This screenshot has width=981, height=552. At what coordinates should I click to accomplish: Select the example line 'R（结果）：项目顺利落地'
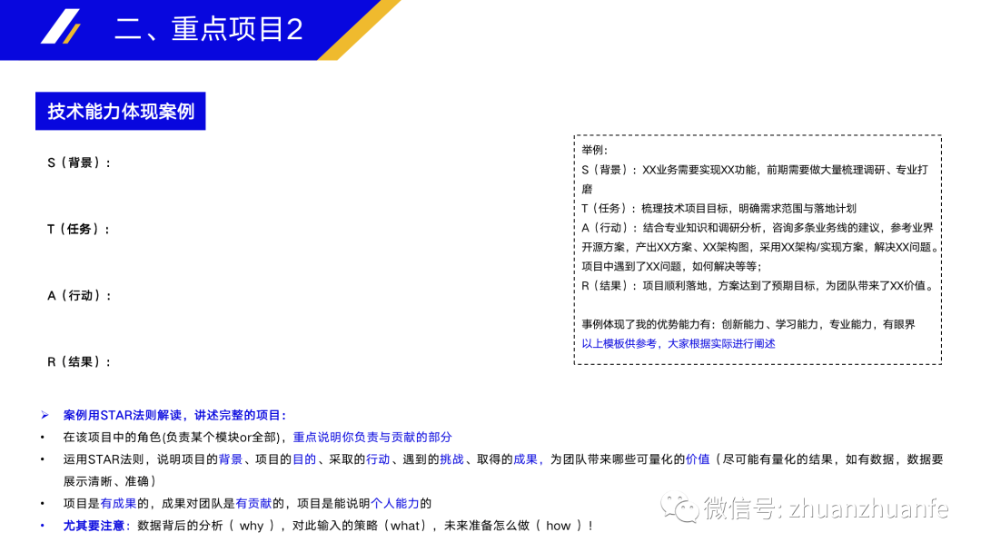[758, 286]
